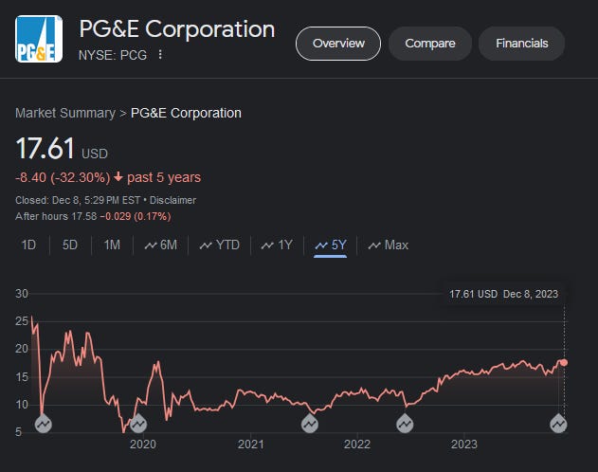Click the highlighted endpoint dot on the price line
The width and height of the screenshot is (598, 472).
564,362
